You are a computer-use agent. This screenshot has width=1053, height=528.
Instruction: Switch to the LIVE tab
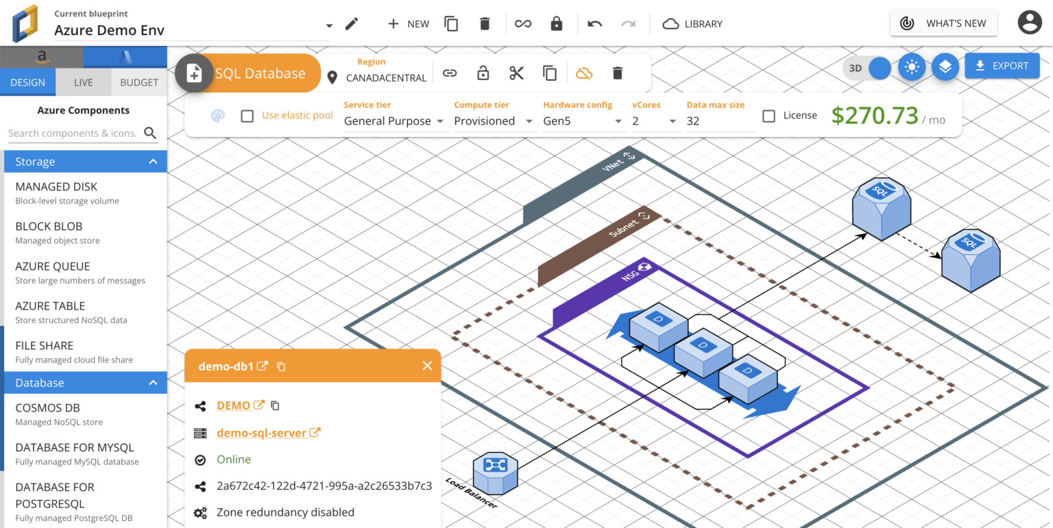pos(83,81)
